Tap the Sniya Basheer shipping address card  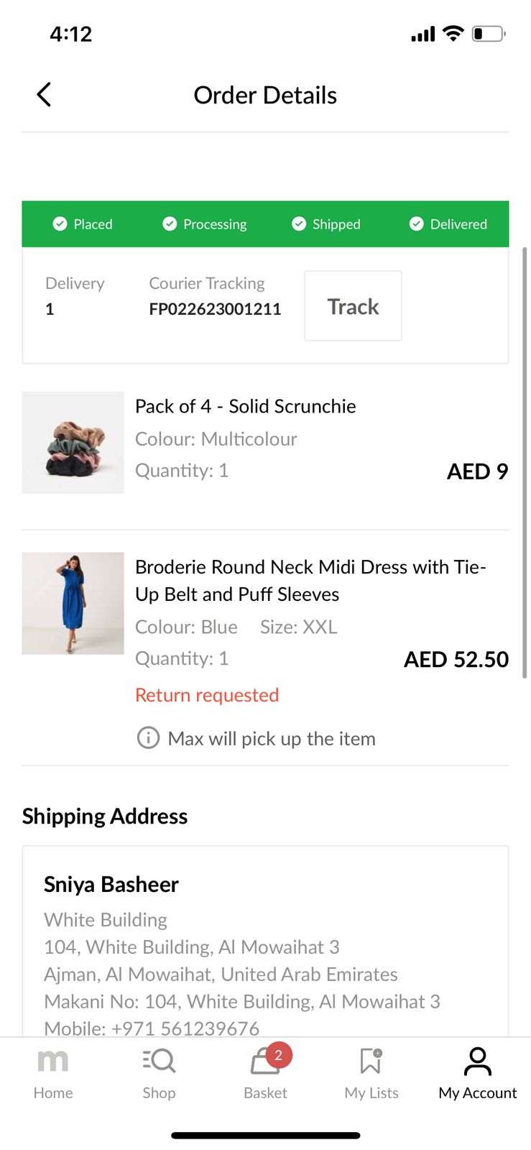(x=265, y=949)
